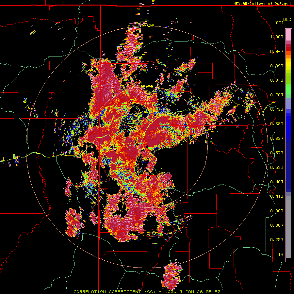Click the KGJX station identifier
This screenshot has height=294, width=294.
tap(171, 292)
